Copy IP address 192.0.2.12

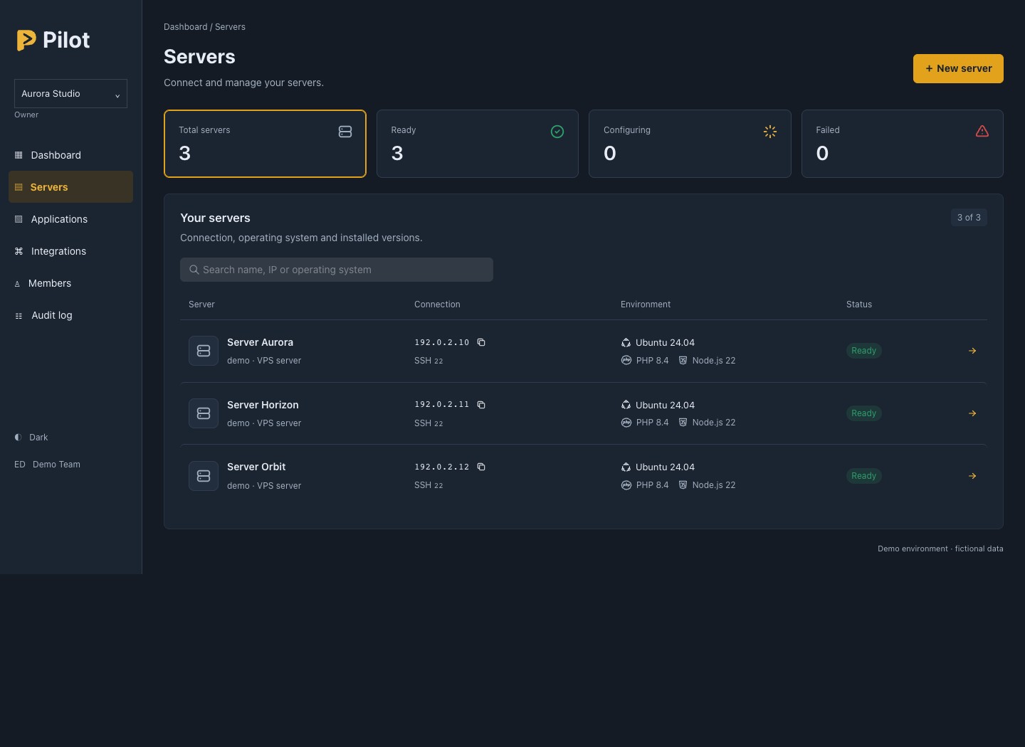(481, 467)
